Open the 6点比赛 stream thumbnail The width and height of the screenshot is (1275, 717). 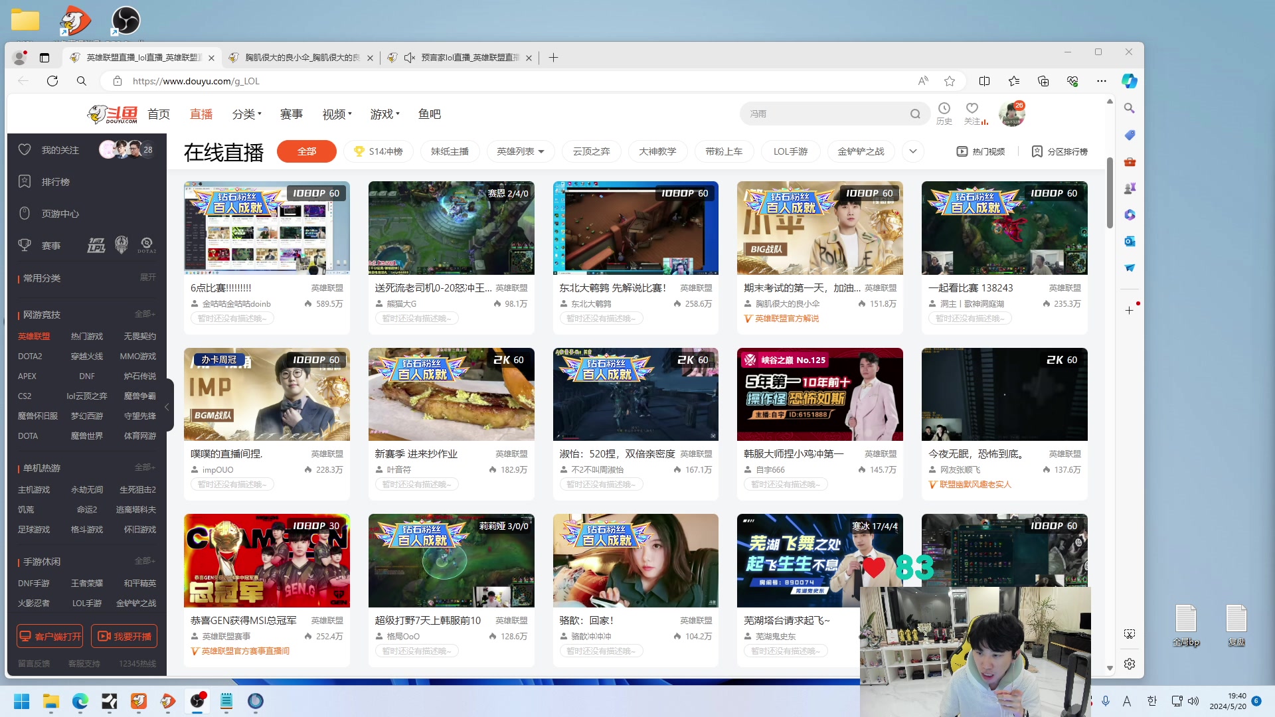coord(266,228)
